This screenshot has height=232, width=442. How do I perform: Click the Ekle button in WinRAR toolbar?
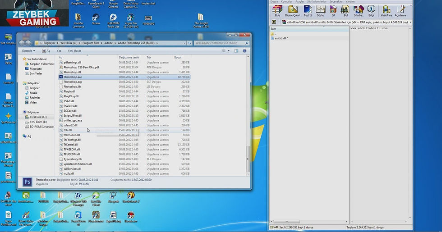pos(277,11)
